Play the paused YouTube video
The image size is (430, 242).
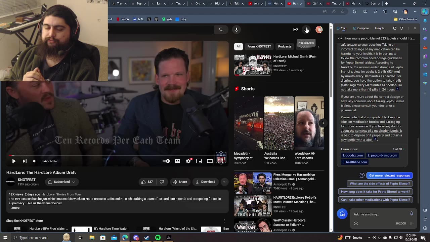pyautogui.click(x=14, y=161)
